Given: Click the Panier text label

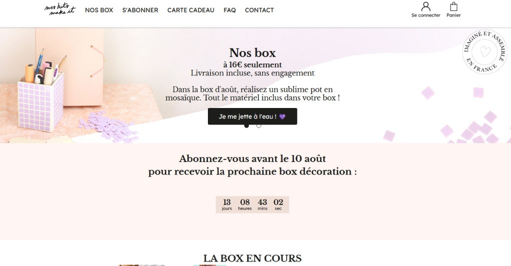Looking at the screenshot, I should (x=454, y=15).
